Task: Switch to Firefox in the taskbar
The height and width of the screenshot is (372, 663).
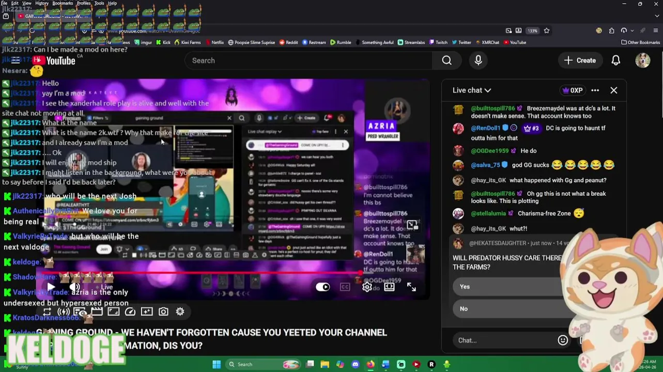Action: [x=371, y=364]
